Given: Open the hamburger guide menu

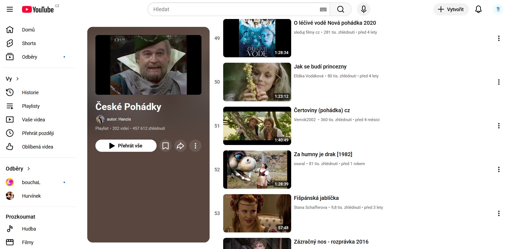Looking at the screenshot, I should pyautogui.click(x=10, y=10).
